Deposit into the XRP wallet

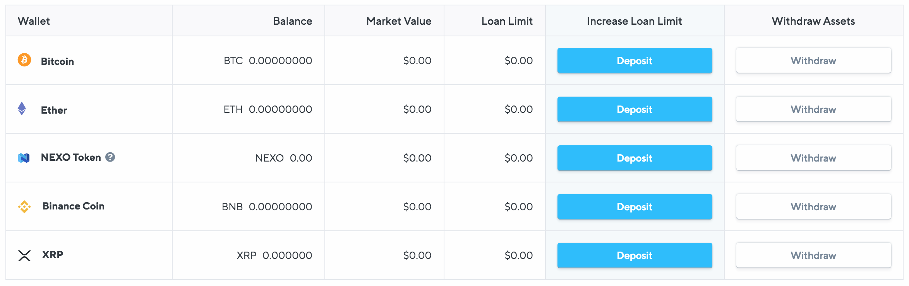(x=635, y=255)
